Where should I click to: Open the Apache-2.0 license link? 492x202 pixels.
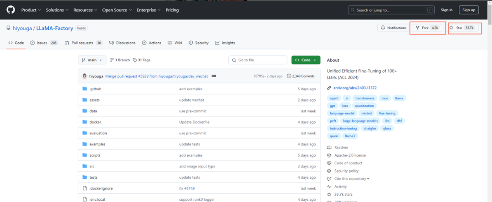click(x=346, y=155)
